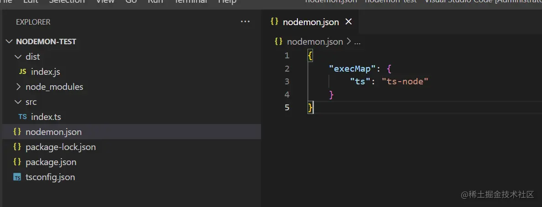
Task: Open index.ts in the explorer
Action: click(46, 117)
